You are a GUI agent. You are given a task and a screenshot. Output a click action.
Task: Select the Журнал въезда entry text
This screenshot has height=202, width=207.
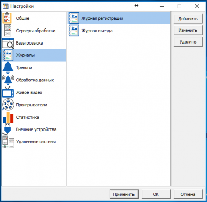click(97, 31)
